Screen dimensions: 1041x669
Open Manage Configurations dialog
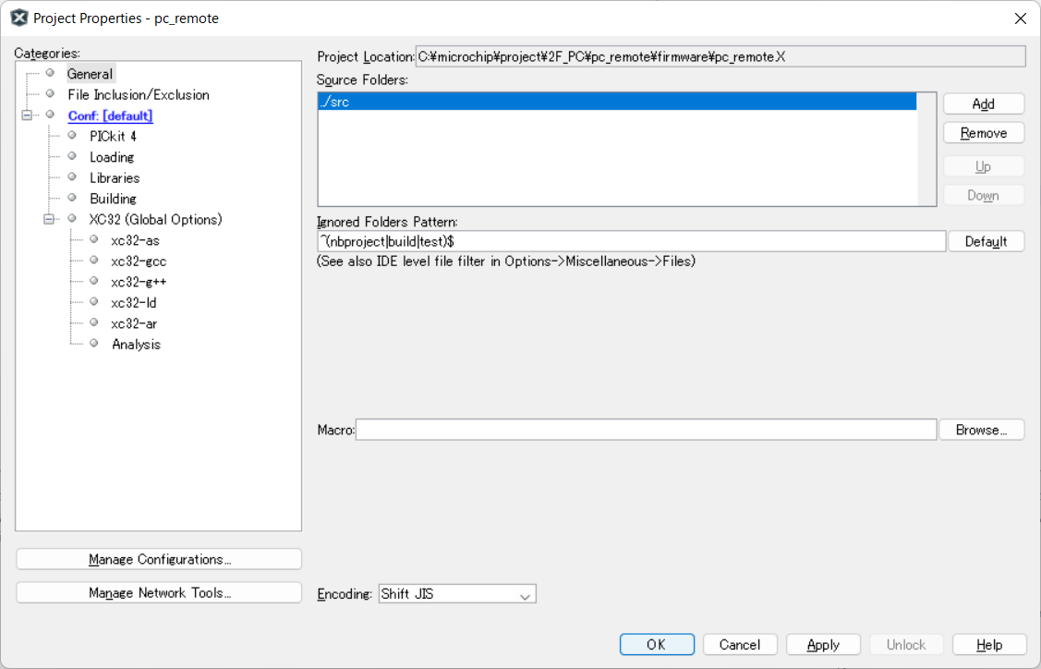[159, 559]
